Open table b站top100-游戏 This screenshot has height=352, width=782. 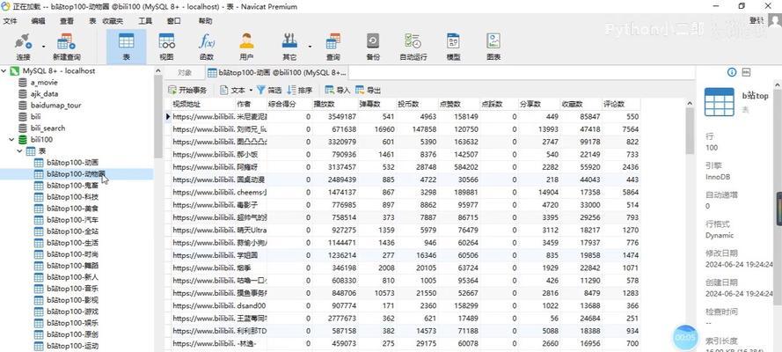coord(72,312)
